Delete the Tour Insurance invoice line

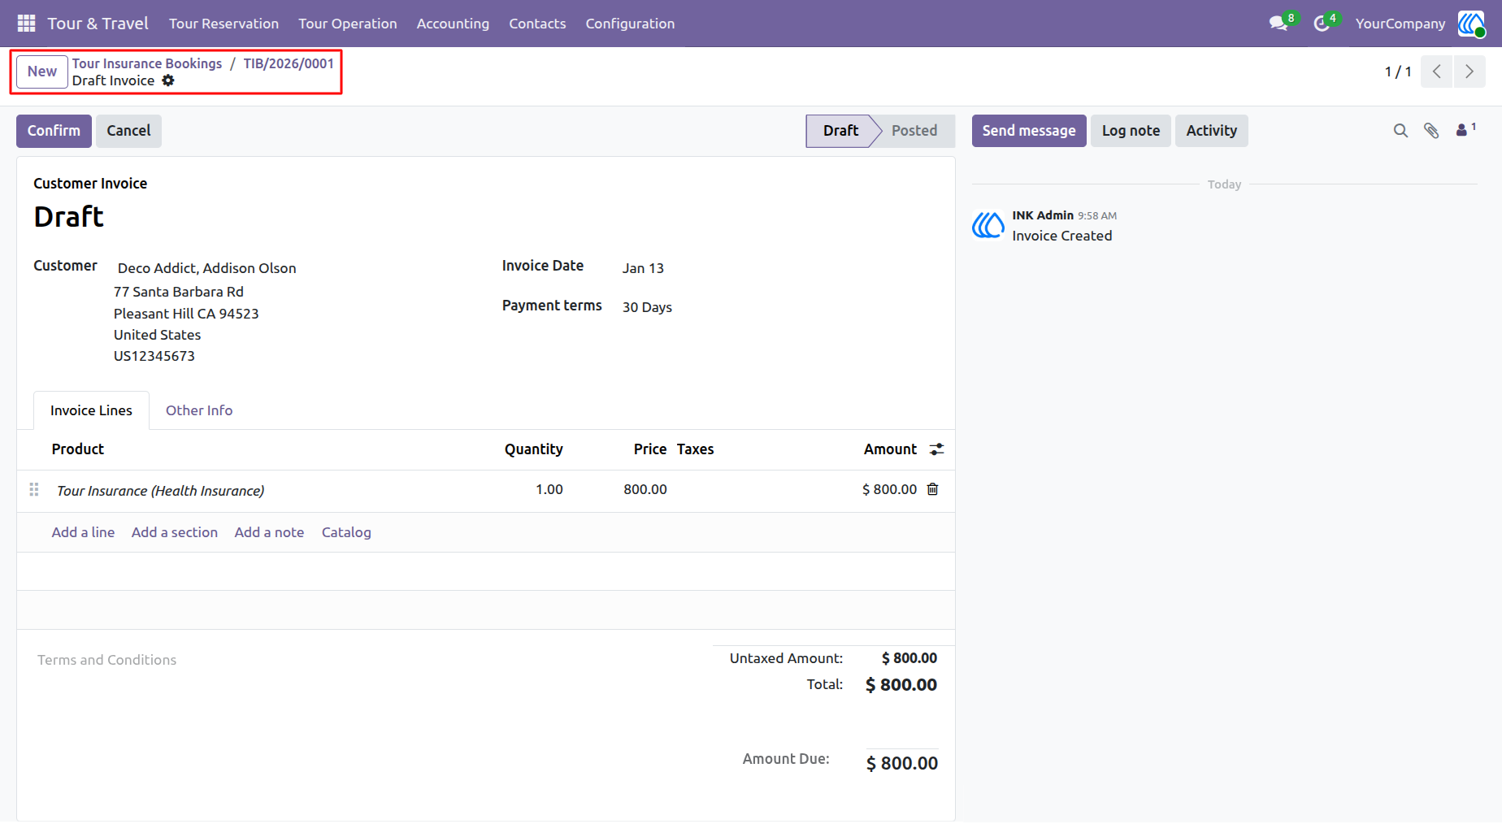point(933,489)
